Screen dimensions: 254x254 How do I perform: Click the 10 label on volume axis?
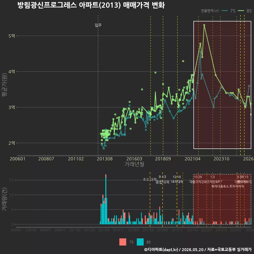11,195
